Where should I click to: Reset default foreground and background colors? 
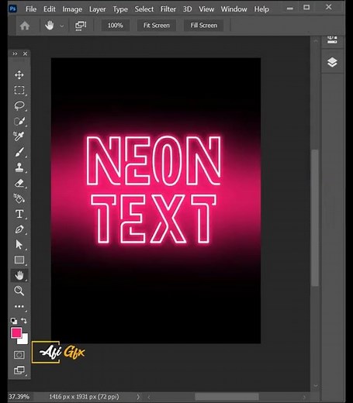tap(14, 321)
